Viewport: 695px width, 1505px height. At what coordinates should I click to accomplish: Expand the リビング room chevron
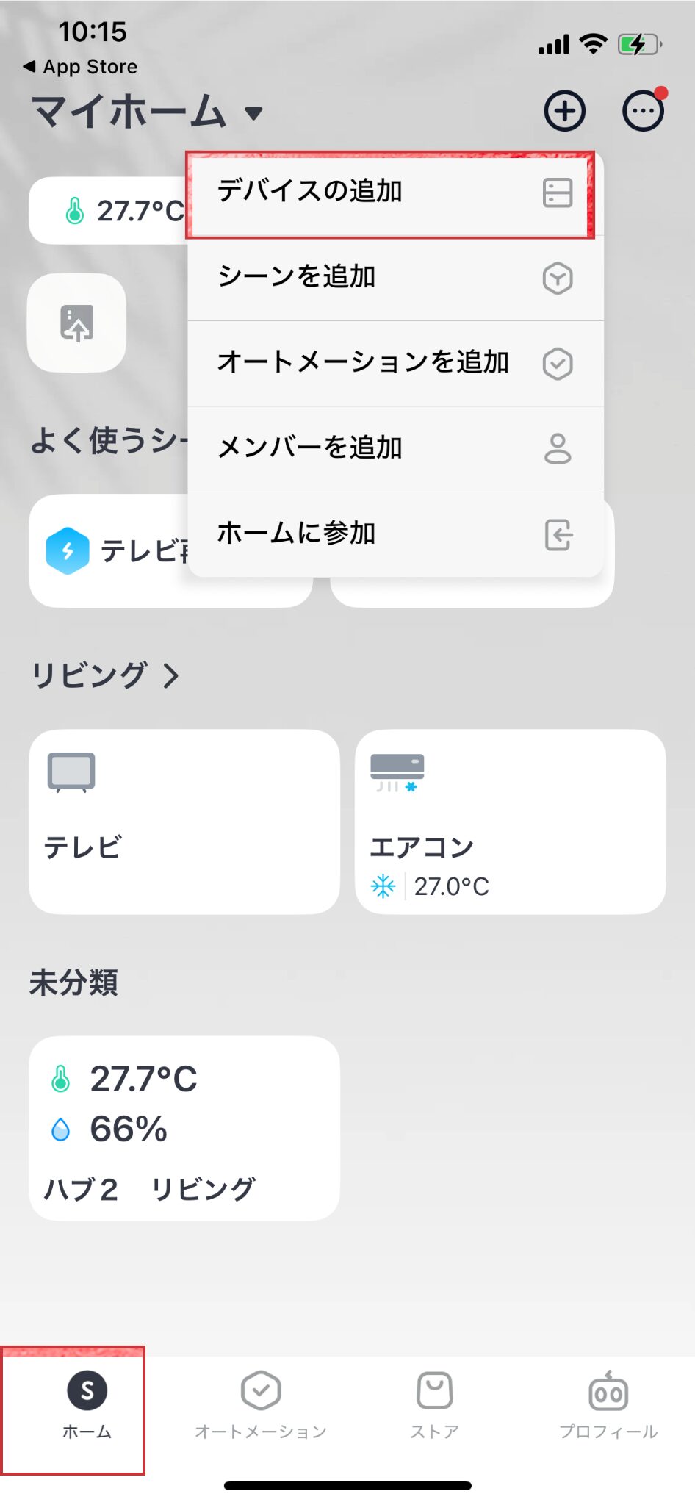coord(170,675)
